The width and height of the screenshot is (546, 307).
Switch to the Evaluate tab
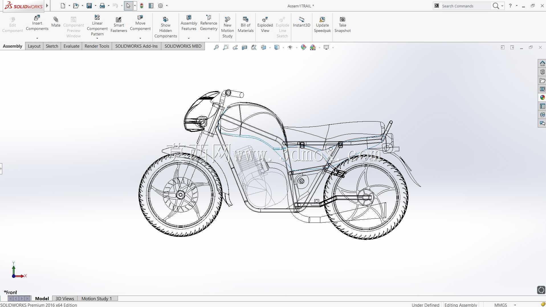(72, 46)
